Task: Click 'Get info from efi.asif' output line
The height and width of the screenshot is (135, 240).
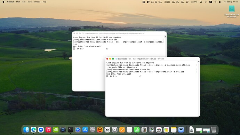Action: 119,74
